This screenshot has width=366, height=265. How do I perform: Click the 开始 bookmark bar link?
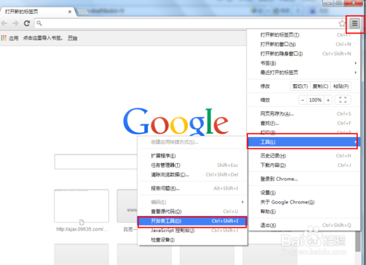pyautogui.click(x=72, y=38)
